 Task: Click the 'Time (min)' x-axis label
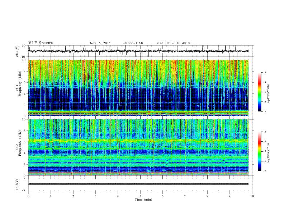(x=143, y=200)
